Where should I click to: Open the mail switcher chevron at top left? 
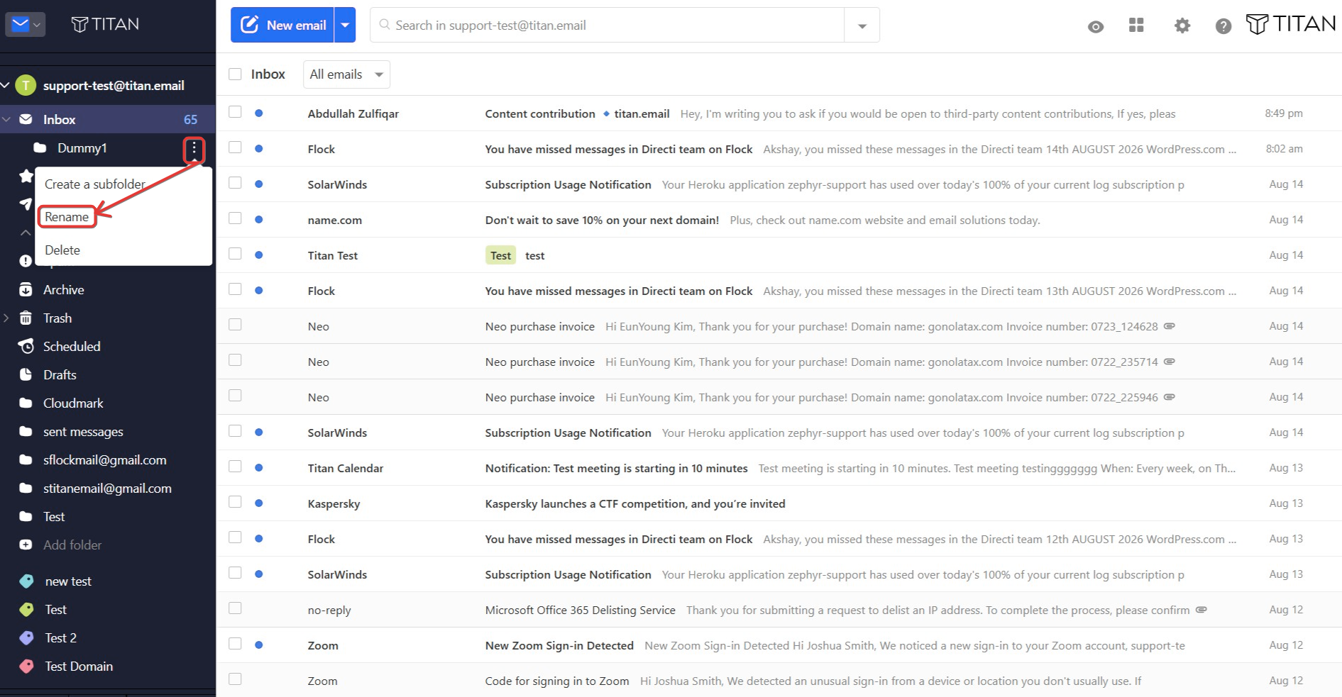tap(37, 25)
